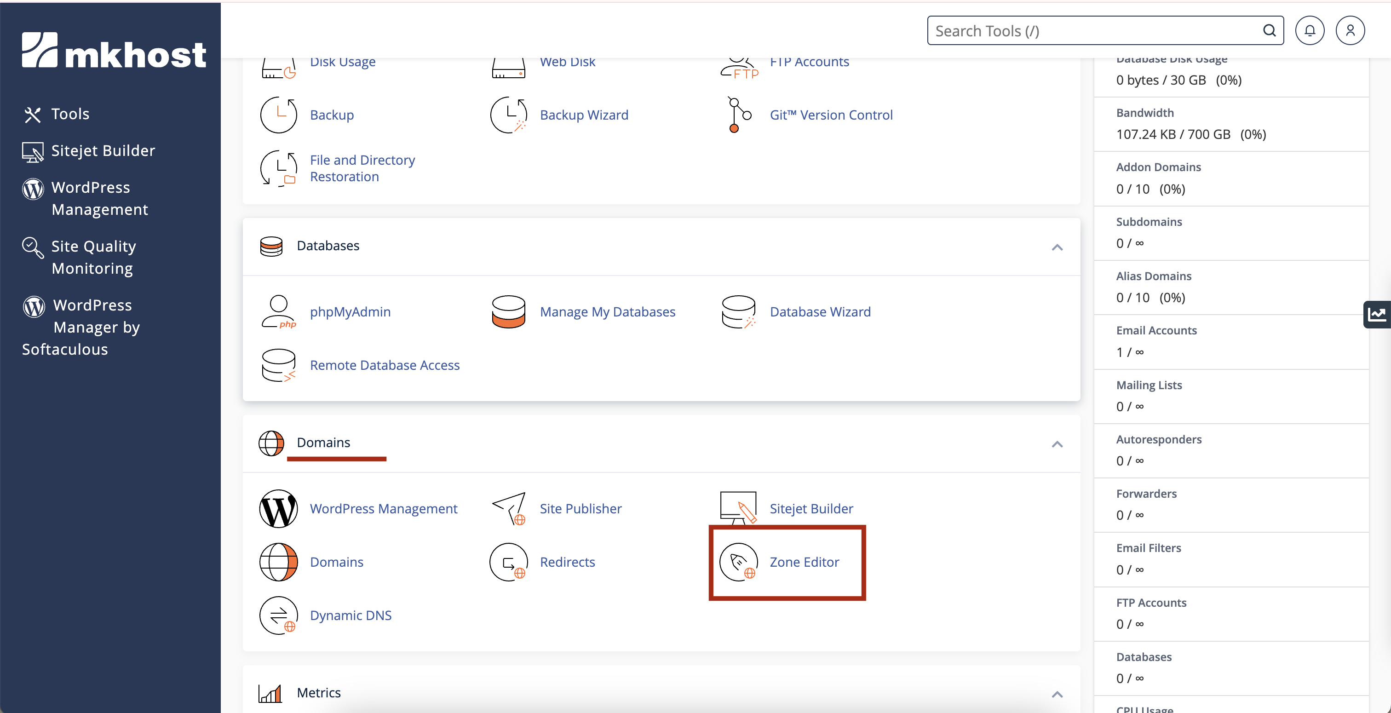Image resolution: width=1391 pixels, height=713 pixels.
Task: Focus the Search Tools input field
Action: (1093, 31)
